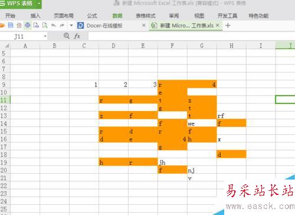Add a new document tab with plus
The height and width of the screenshot is (215, 295).
(228, 25)
